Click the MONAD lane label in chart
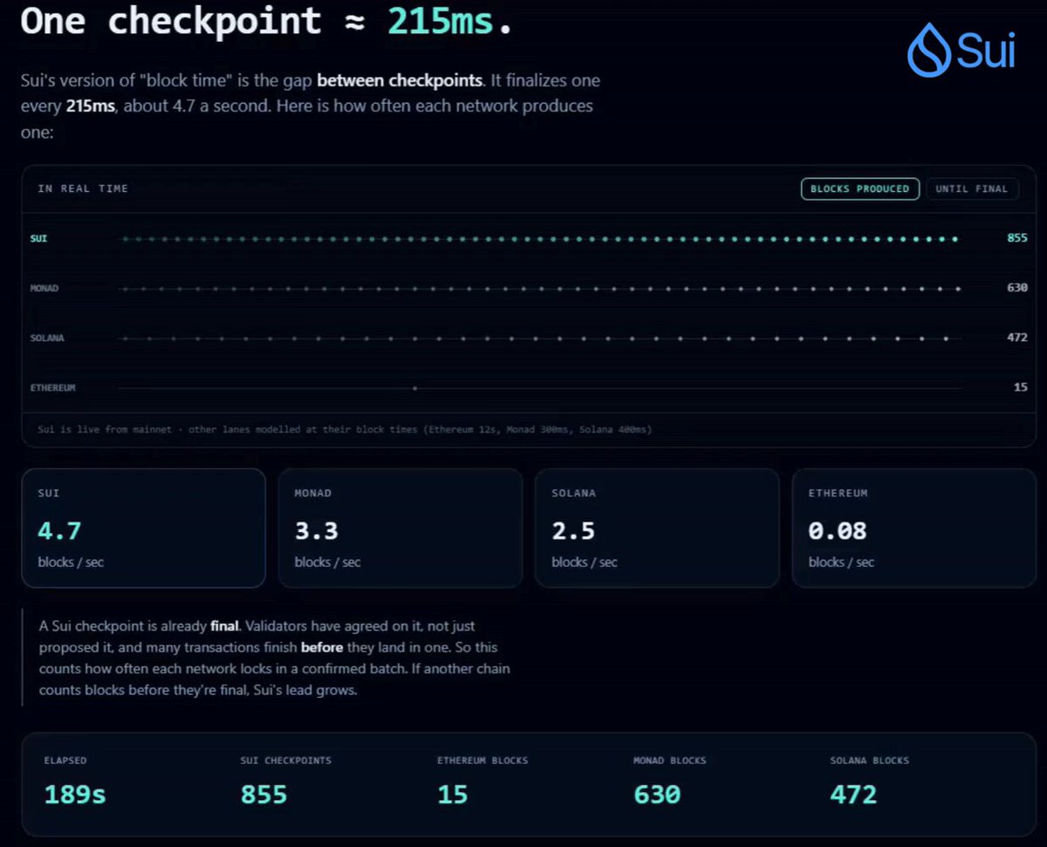 (44, 288)
